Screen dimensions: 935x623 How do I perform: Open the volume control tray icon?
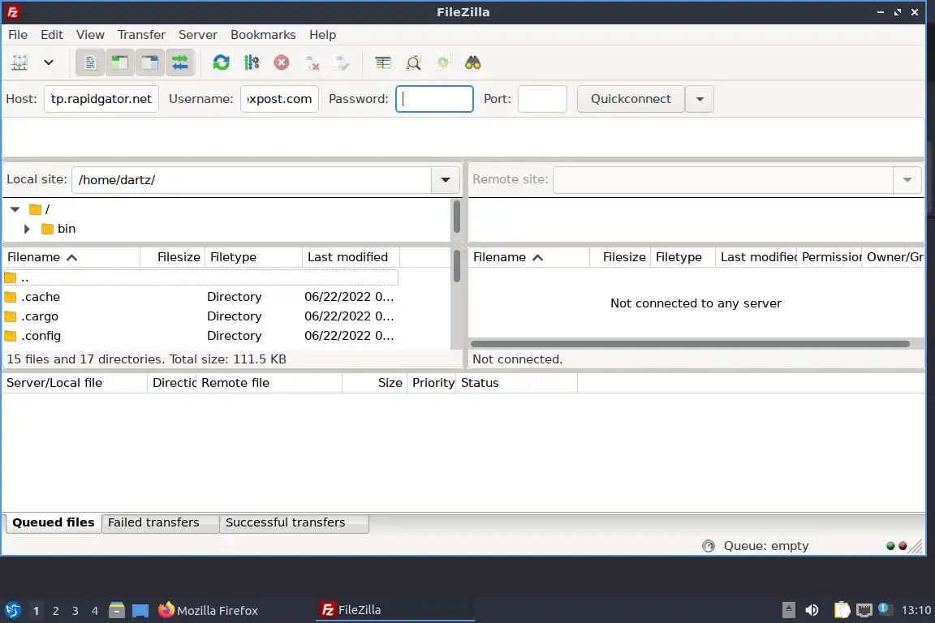point(812,610)
